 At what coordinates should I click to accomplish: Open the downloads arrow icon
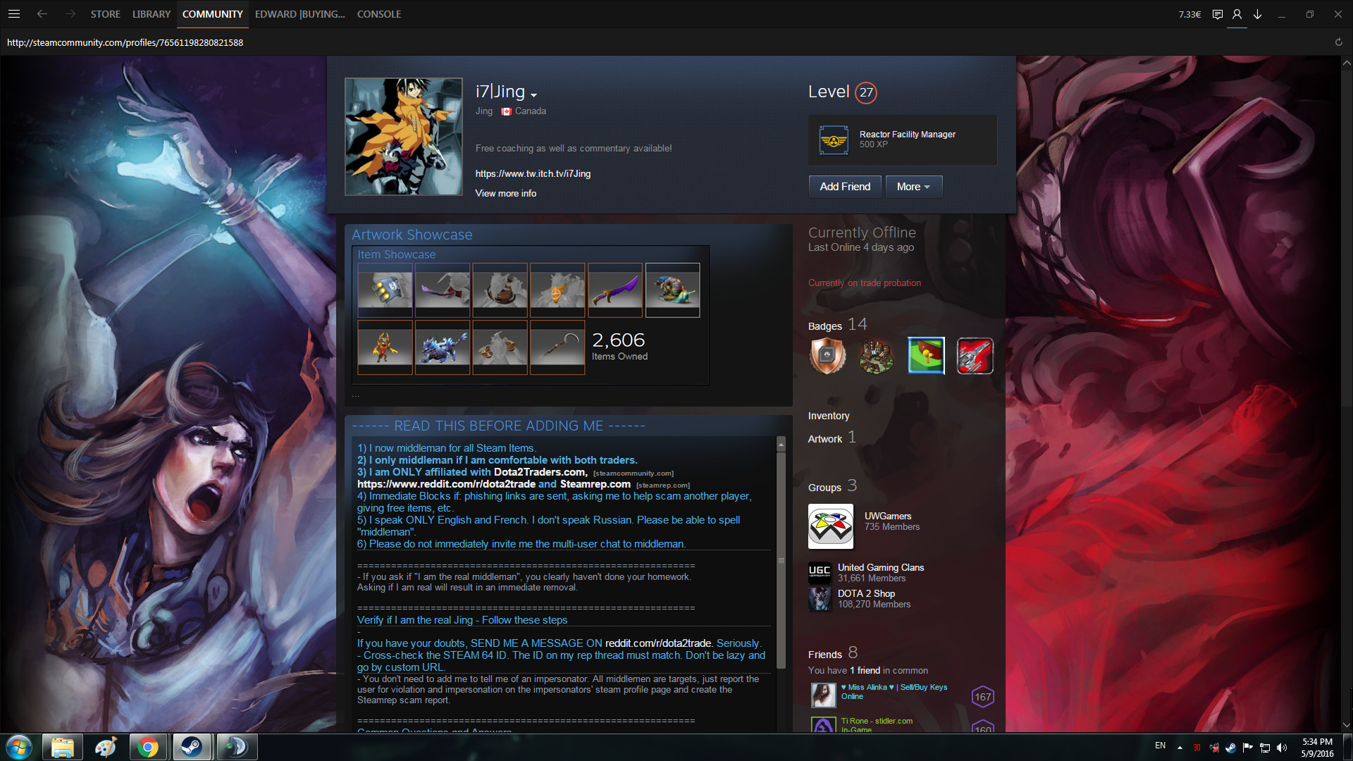click(1257, 14)
